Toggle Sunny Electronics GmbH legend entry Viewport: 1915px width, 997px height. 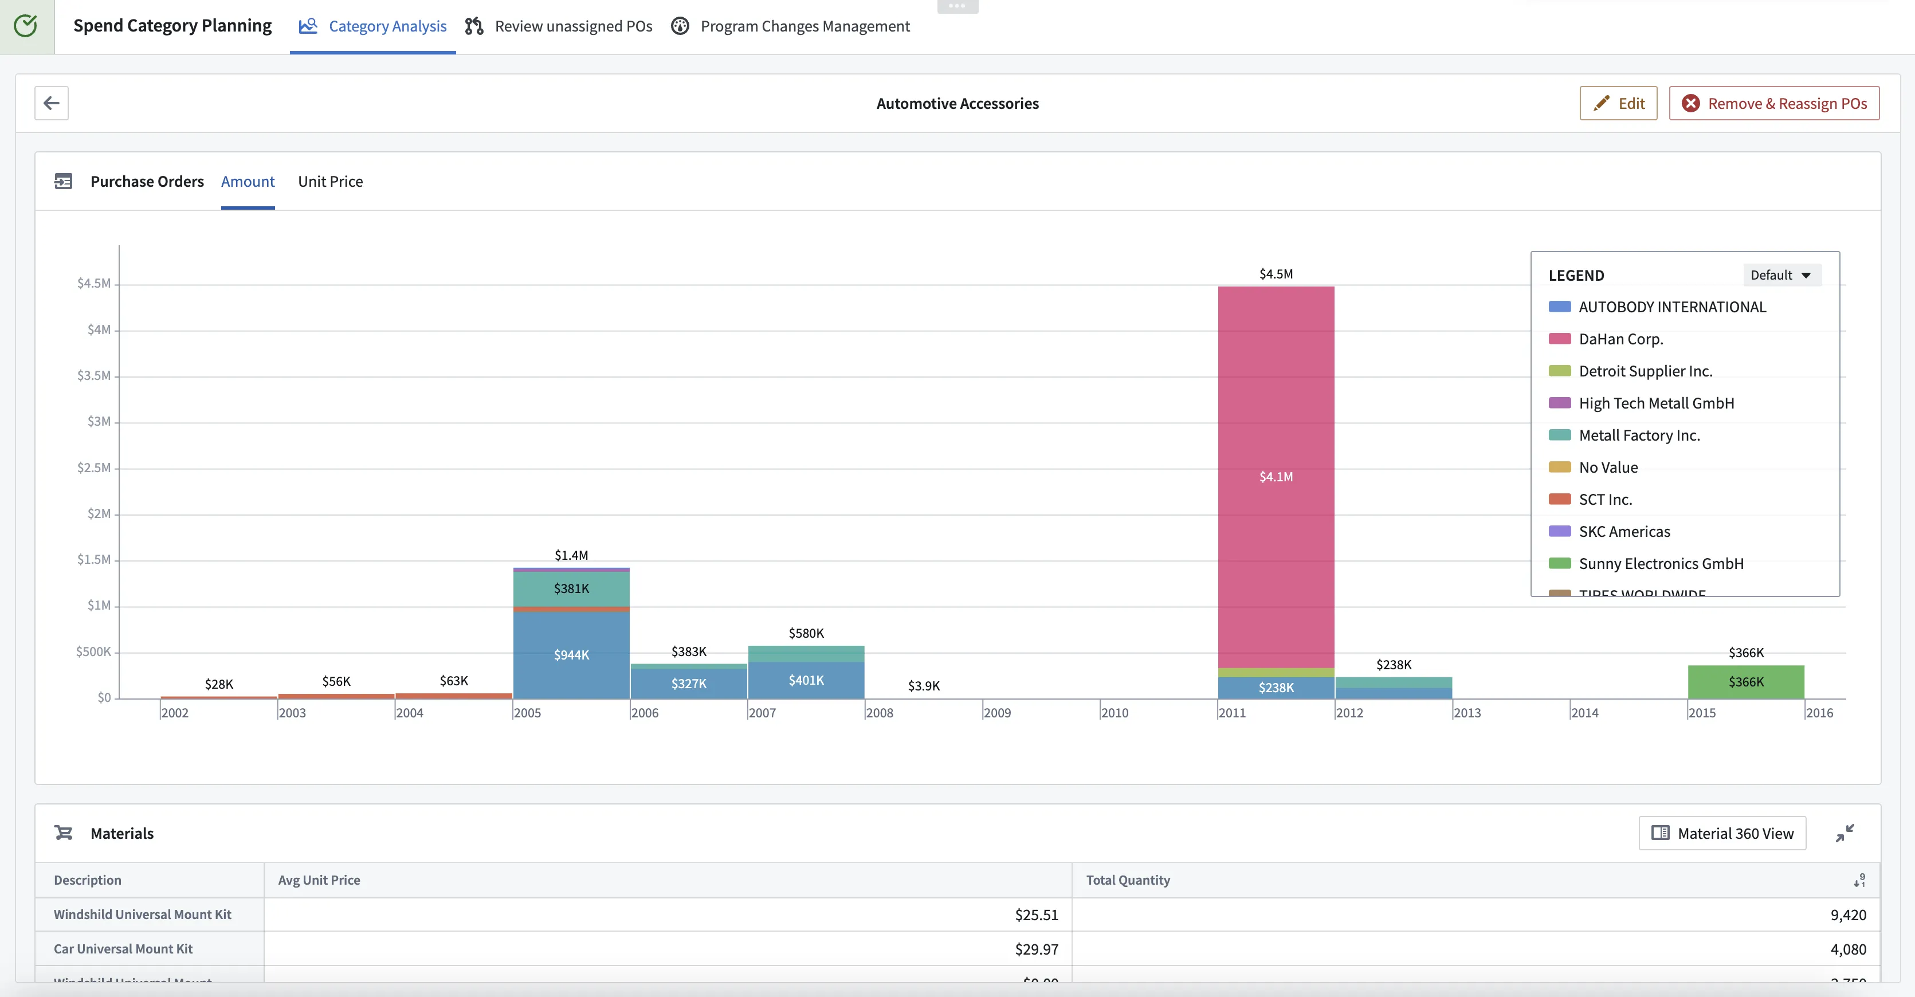pos(1661,564)
